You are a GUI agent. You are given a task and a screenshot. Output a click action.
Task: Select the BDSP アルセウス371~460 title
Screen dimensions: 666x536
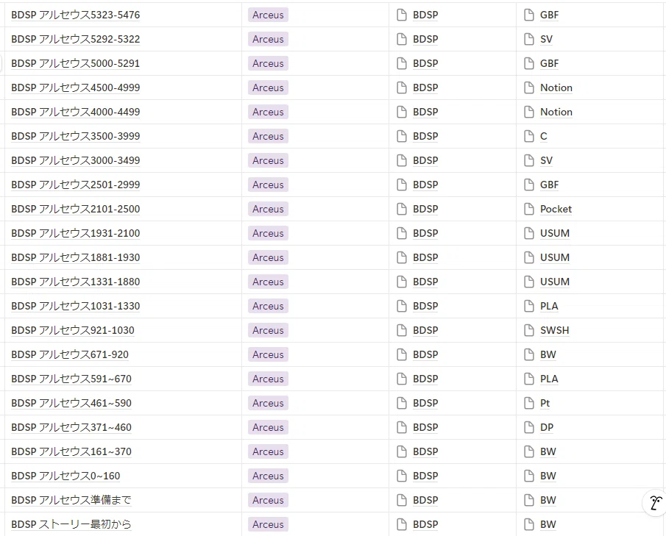point(71,427)
